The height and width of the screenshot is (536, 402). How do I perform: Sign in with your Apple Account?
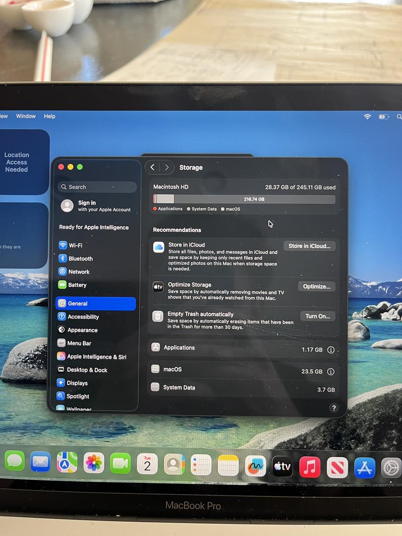coord(97,206)
